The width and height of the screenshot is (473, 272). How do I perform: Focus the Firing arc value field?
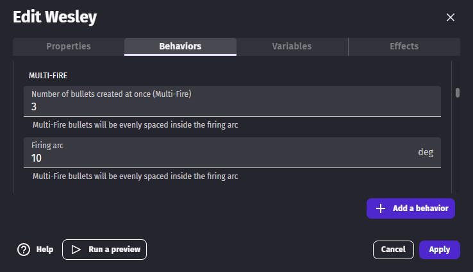pos(218,158)
